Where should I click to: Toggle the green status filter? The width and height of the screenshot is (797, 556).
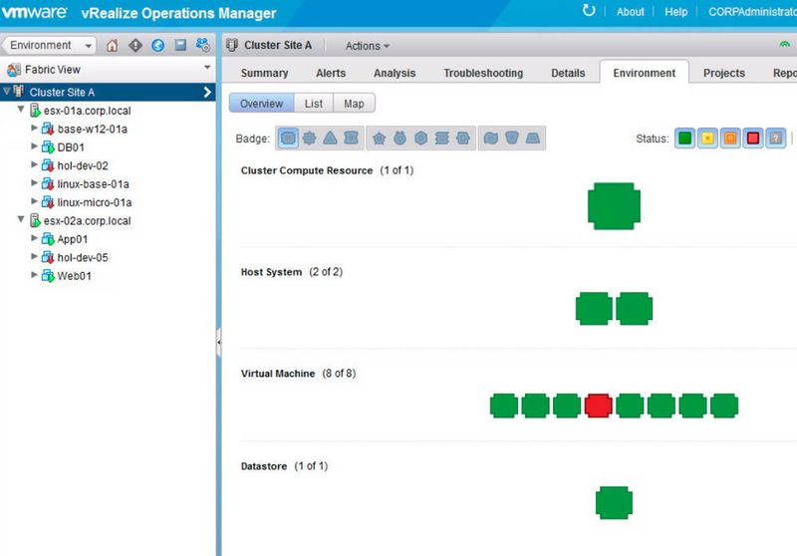pyautogui.click(x=684, y=139)
